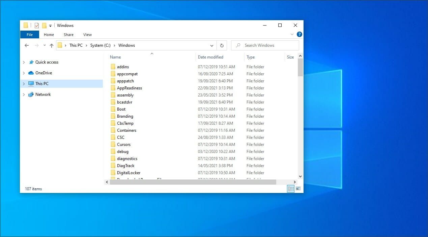This screenshot has height=237, width=428.
Task: Open the Recent locations dropdown arrow
Action: point(45,45)
